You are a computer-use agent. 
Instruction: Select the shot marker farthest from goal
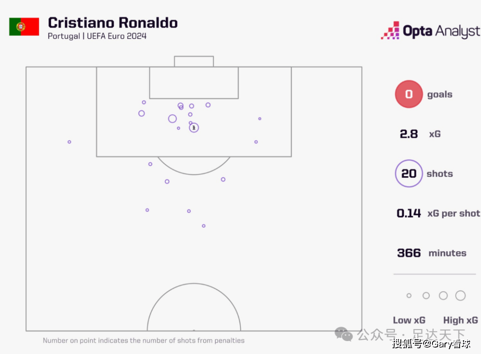point(204,226)
